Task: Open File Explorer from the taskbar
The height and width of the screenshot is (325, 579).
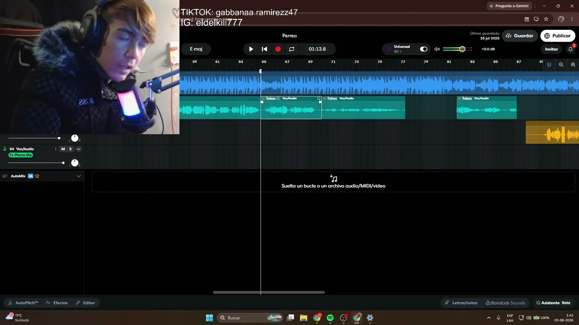Action: pos(304,318)
